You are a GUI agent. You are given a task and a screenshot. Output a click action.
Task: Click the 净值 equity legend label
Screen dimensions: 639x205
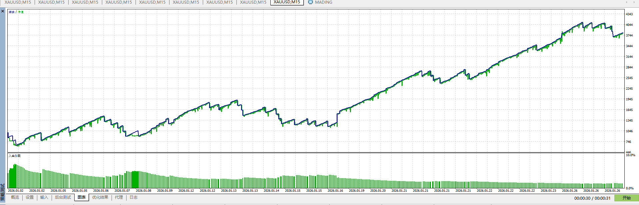(x=21, y=12)
